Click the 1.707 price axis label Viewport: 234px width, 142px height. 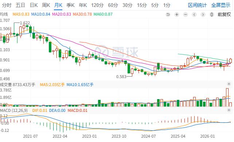pyautogui.click(x=5, y=20)
